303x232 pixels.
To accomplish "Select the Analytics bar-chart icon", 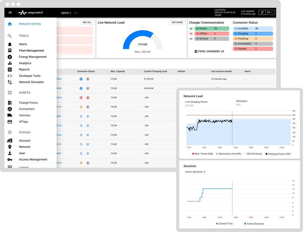I will [x=10, y=63].
